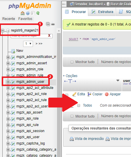Click the mgzk_admin_assert table icon
Image resolution: width=131 pixels, height=157 pixels.
click(x=13, y=63)
